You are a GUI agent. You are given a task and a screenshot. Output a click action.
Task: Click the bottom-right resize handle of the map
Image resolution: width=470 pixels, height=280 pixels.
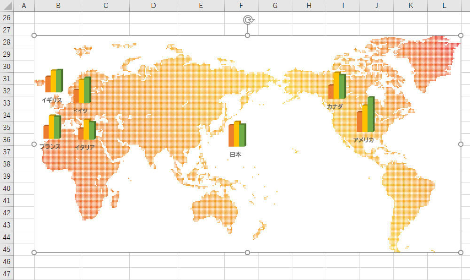(x=461, y=252)
